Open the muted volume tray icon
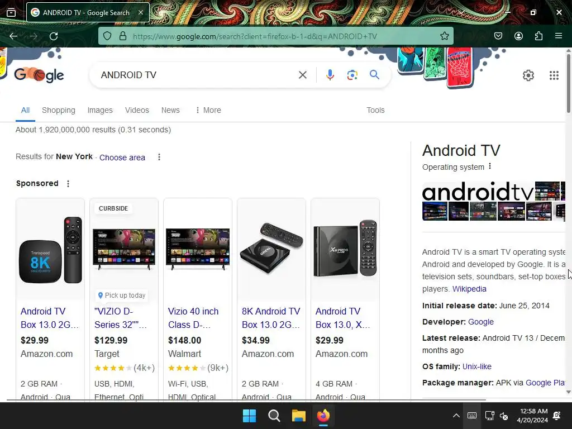572x429 pixels. (x=504, y=416)
